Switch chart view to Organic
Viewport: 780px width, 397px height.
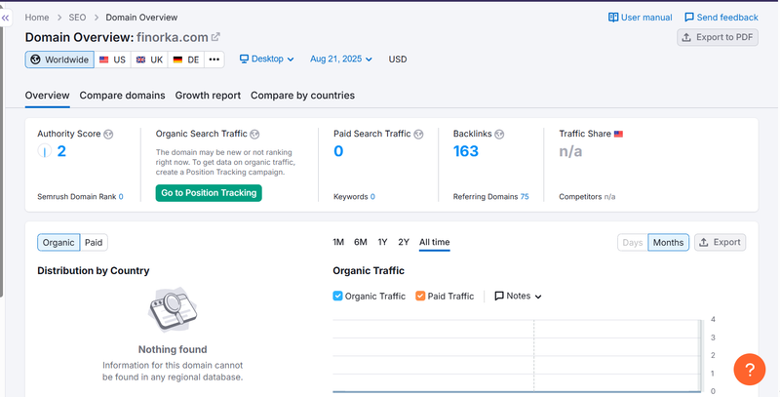tap(58, 243)
